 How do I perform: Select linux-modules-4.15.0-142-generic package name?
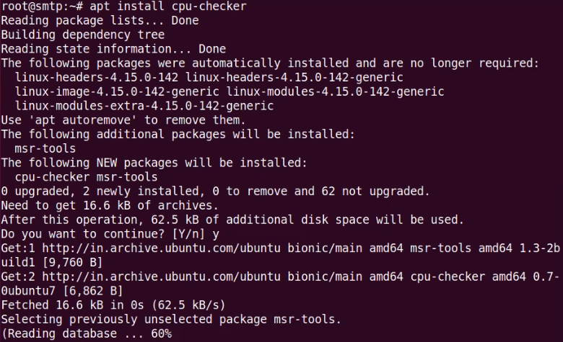[x=336, y=91]
